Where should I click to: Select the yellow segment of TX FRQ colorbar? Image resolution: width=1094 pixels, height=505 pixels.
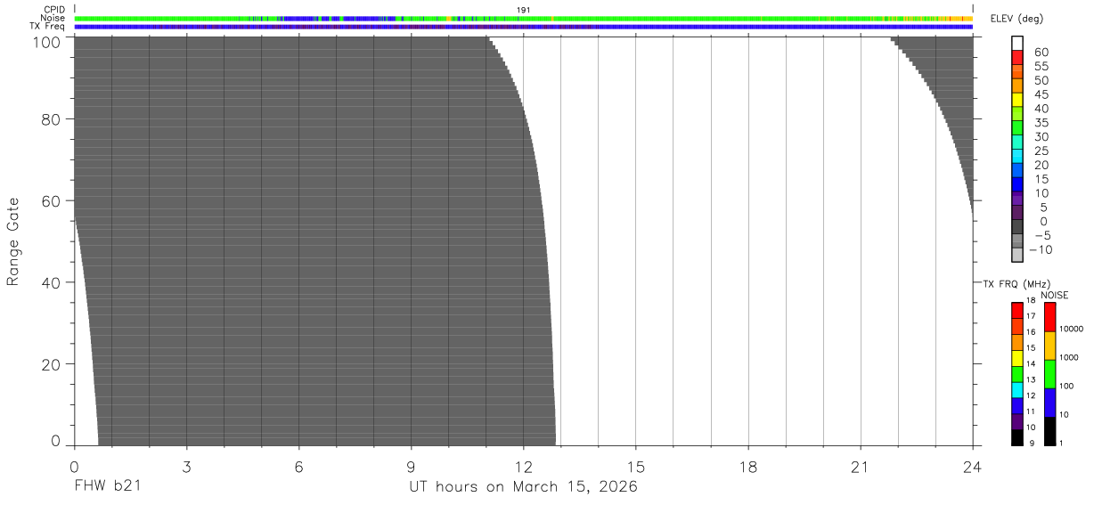(1017, 358)
